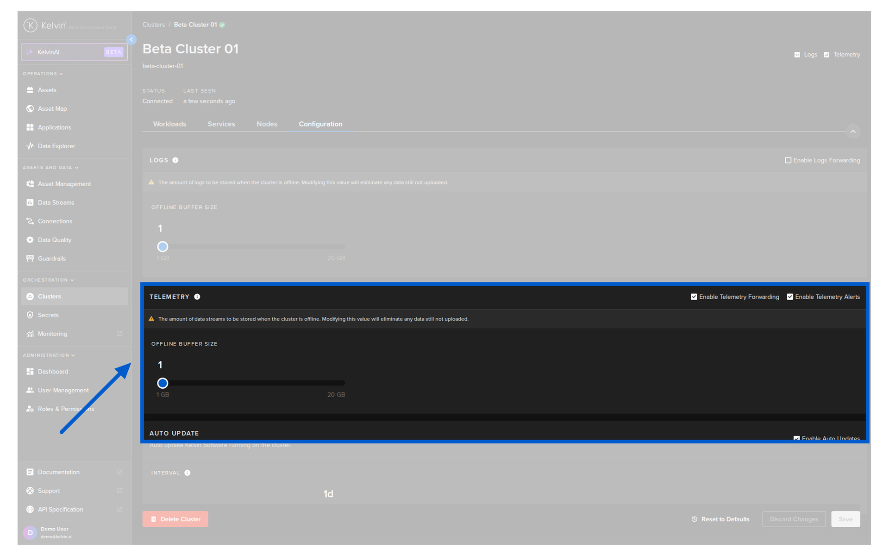889x556 pixels.
Task: Uncheck Enable Telemetry Alerts
Action: click(x=790, y=297)
